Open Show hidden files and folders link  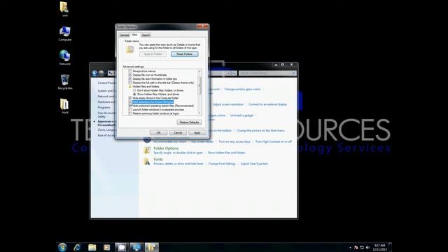tap(226, 153)
